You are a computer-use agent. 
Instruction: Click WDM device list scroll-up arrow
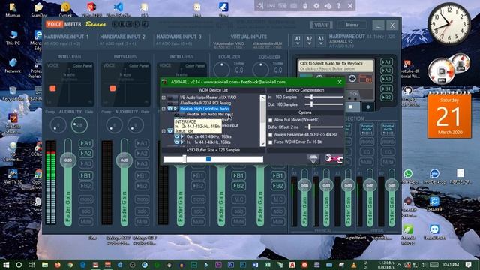[262, 97]
